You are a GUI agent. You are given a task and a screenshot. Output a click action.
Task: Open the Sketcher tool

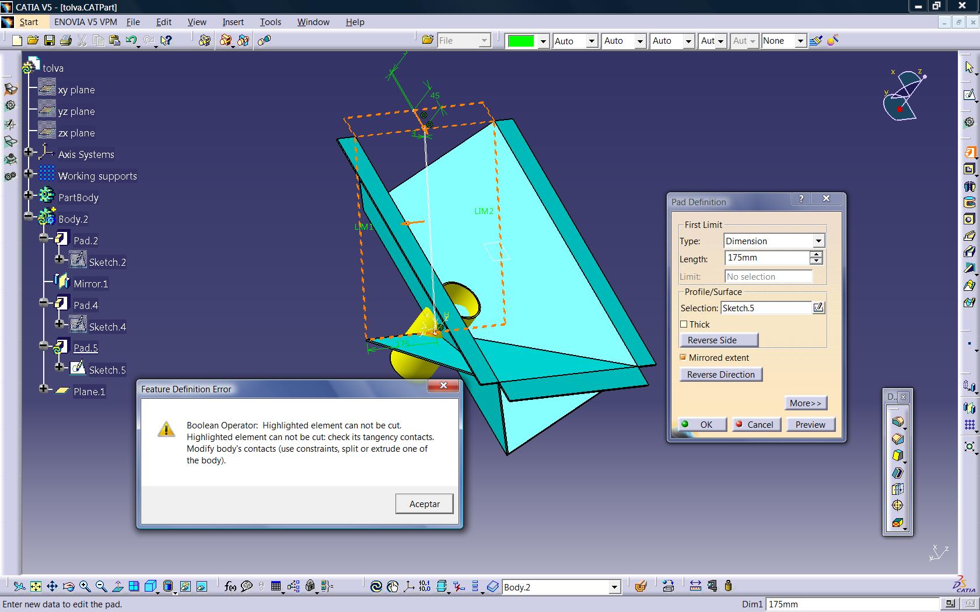(x=969, y=94)
